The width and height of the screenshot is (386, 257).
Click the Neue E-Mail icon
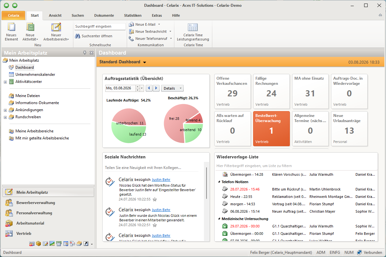pyautogui.click(x=131, y=24)
